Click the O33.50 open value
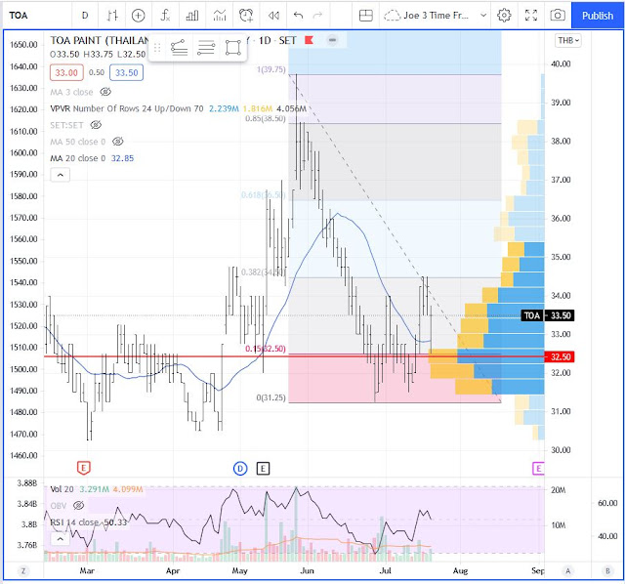Screen dimensions: 625x584 (64, 55)
